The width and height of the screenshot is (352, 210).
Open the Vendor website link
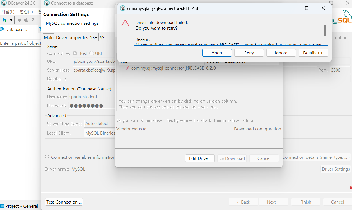click(131, 129)
